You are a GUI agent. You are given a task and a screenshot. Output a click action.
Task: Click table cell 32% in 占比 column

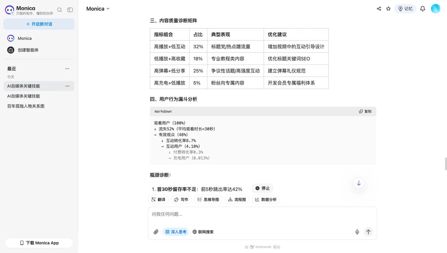coord(198,46)
